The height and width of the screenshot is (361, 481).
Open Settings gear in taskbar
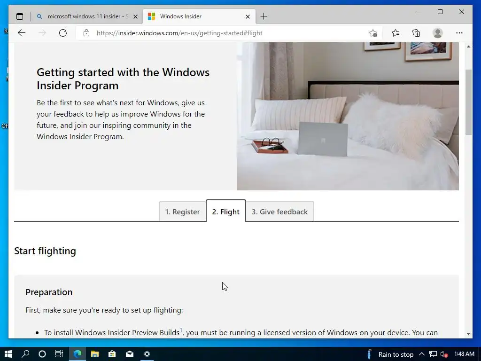point(147,354)
